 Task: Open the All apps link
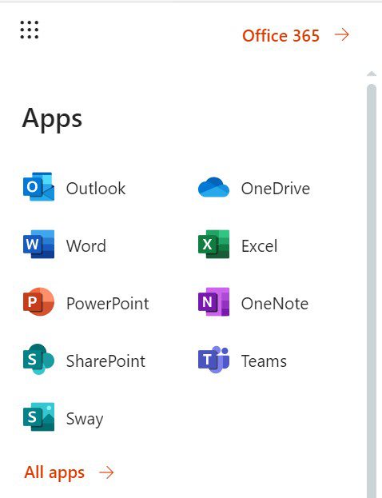[x=54, y=472]
